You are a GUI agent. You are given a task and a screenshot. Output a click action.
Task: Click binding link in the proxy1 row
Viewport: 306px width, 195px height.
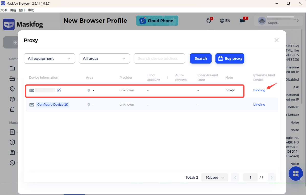pyautogui.click(x=259, y=90)
